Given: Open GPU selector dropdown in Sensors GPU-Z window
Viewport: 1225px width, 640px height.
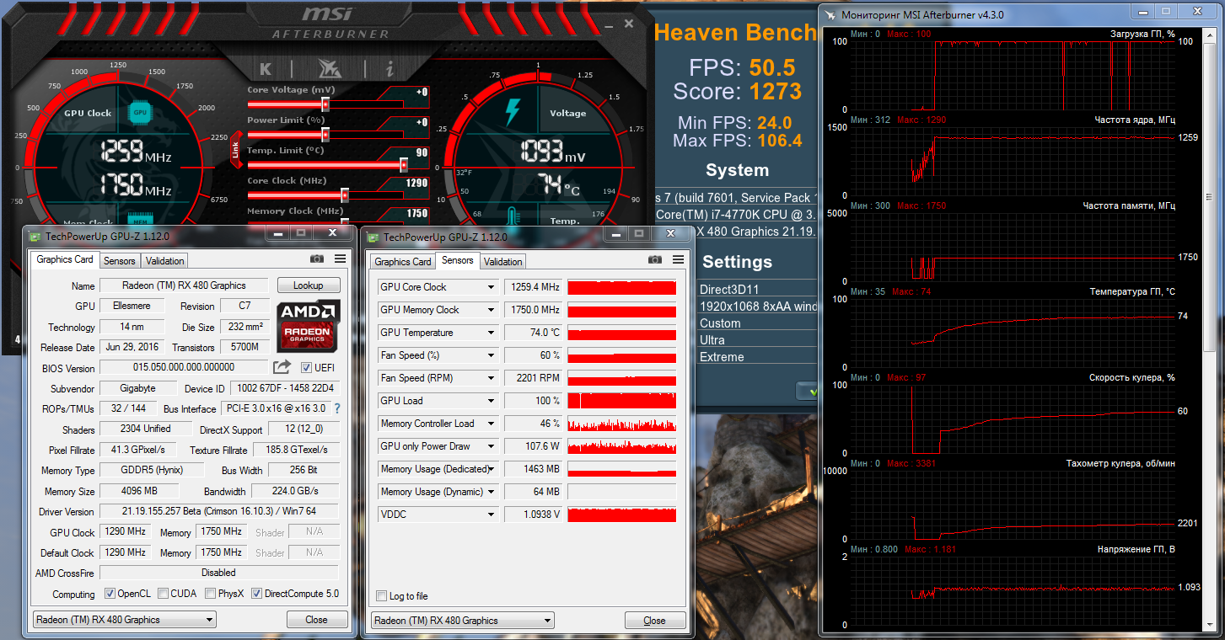Looking at the screenshot, I should [462, 621].
